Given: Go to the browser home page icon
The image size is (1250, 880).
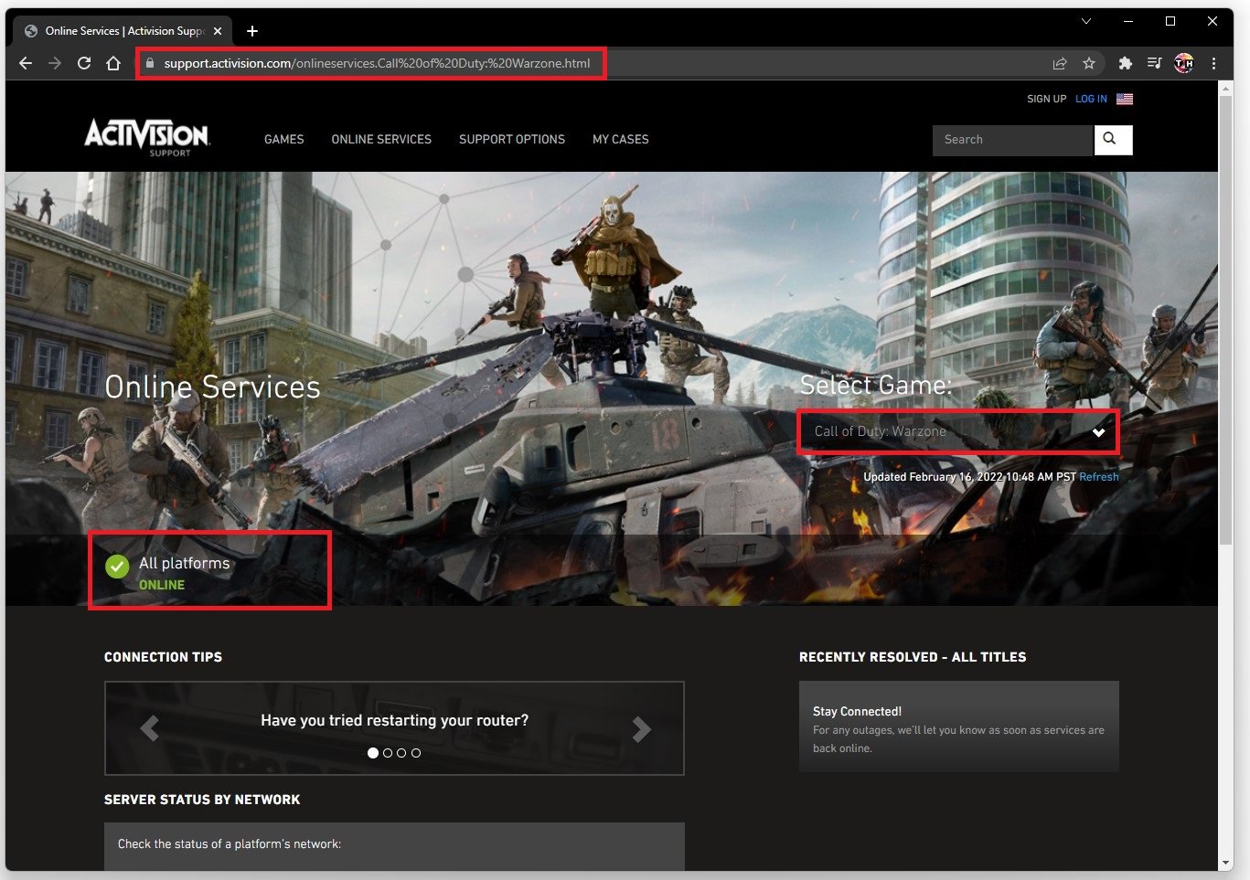Looking at the screenshot, I should pyautogui.click(x=113, y=63).
